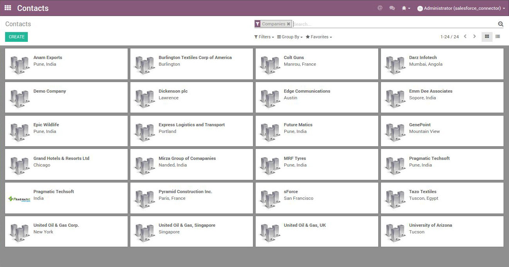Click United Oil & Gas, Singapore icon
The height and width of the screenshot is (267, 509).
(x=144, y=233)
